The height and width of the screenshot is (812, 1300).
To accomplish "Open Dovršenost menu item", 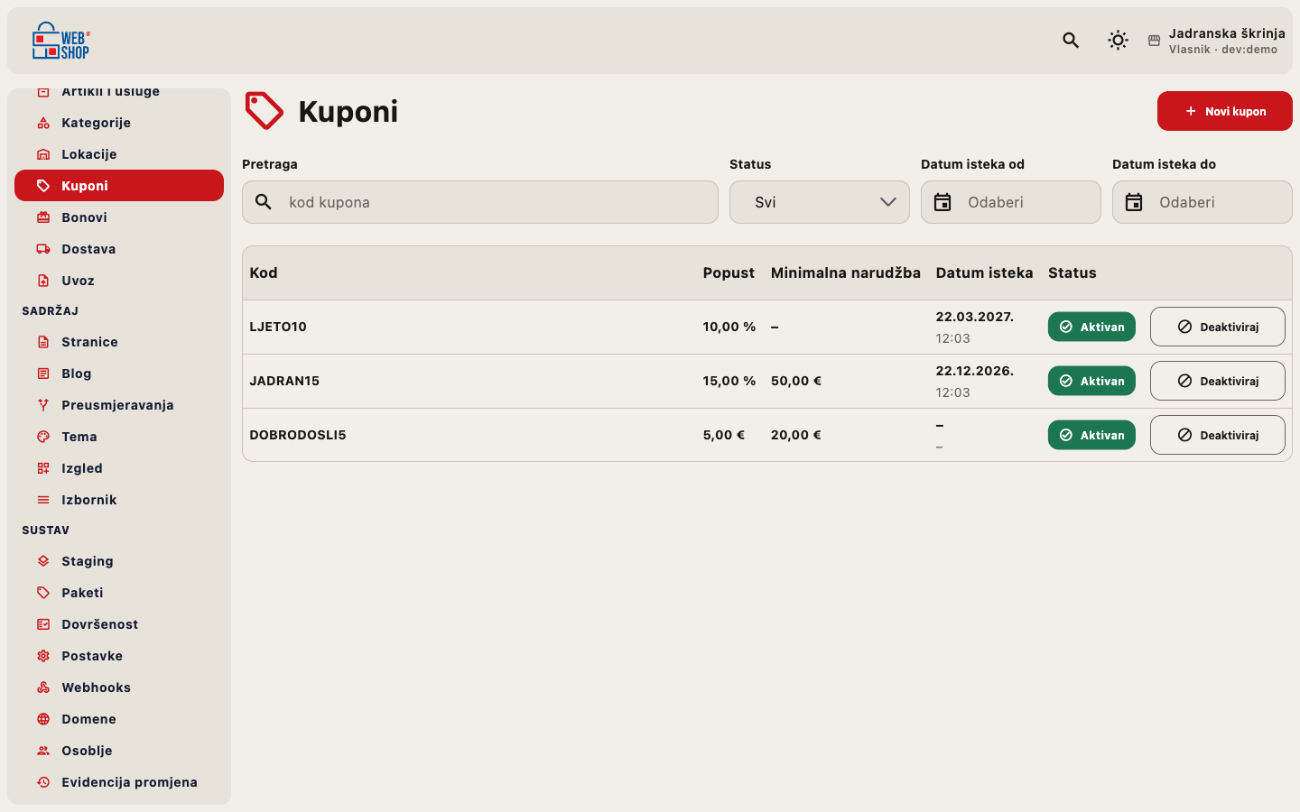I will 119,624.
